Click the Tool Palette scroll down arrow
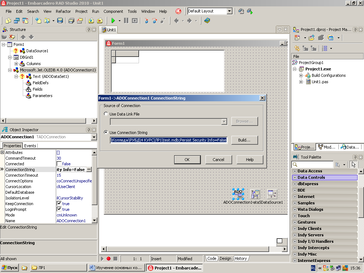Screen dimensions: 364x273 361,259
